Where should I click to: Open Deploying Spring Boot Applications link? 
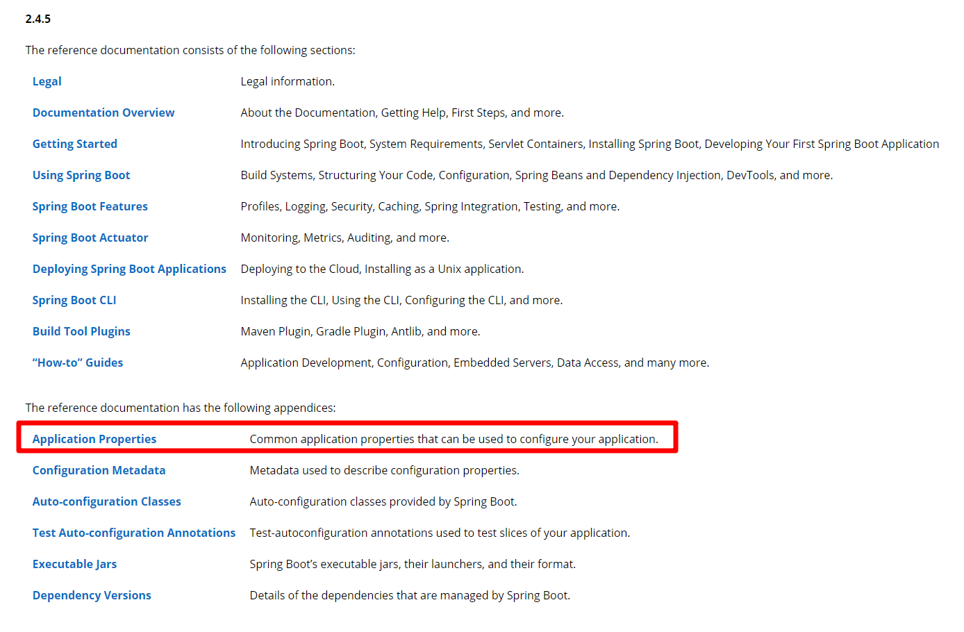tap(129, 269)
